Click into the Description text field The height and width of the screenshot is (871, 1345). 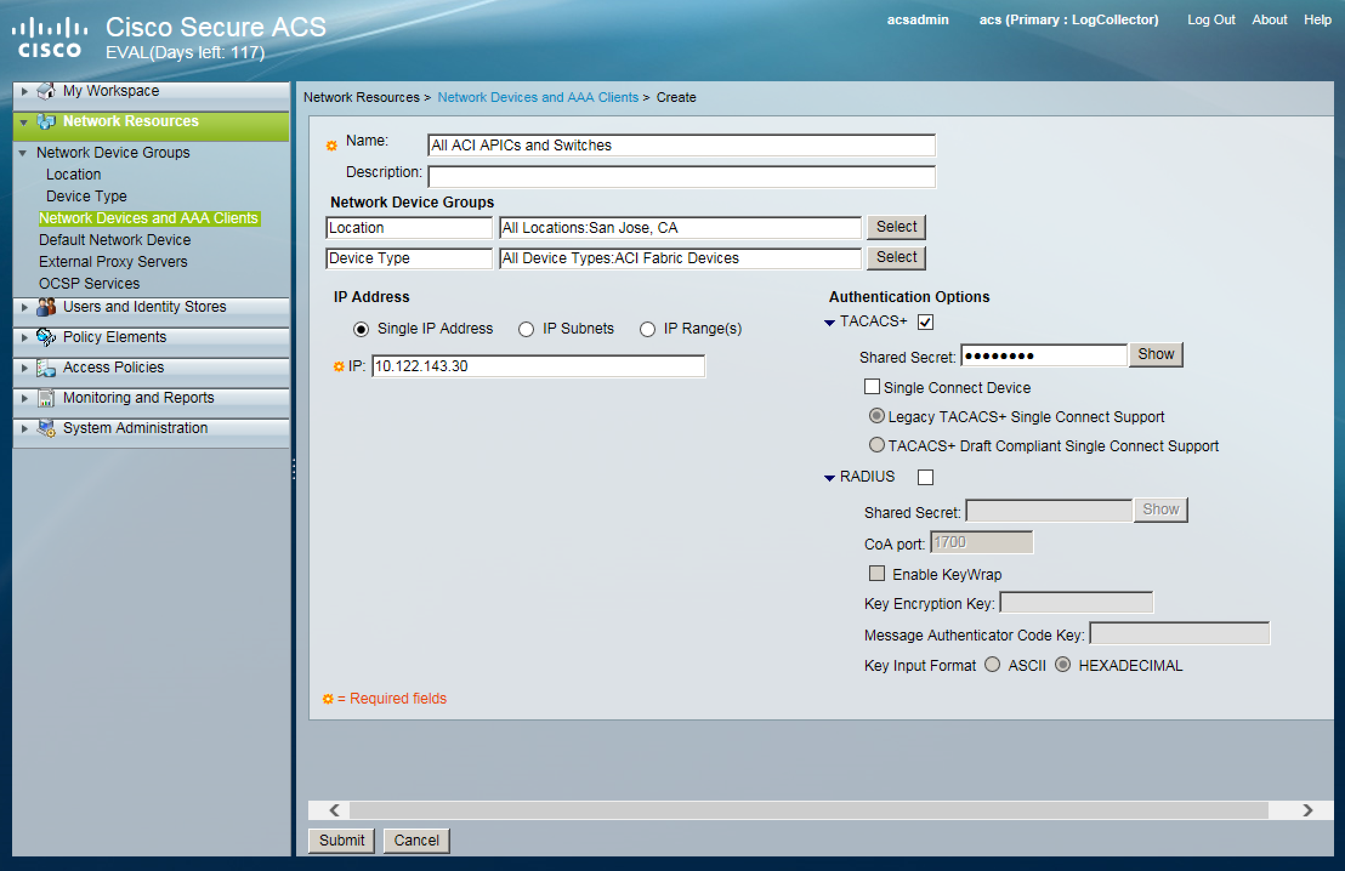(x=681, y=177)
